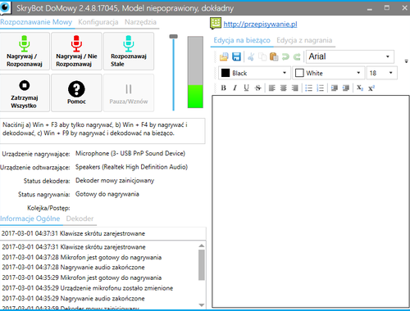Increase indent icon
The height and width of the screenshot is (311, 410).
tap(346, 88)
